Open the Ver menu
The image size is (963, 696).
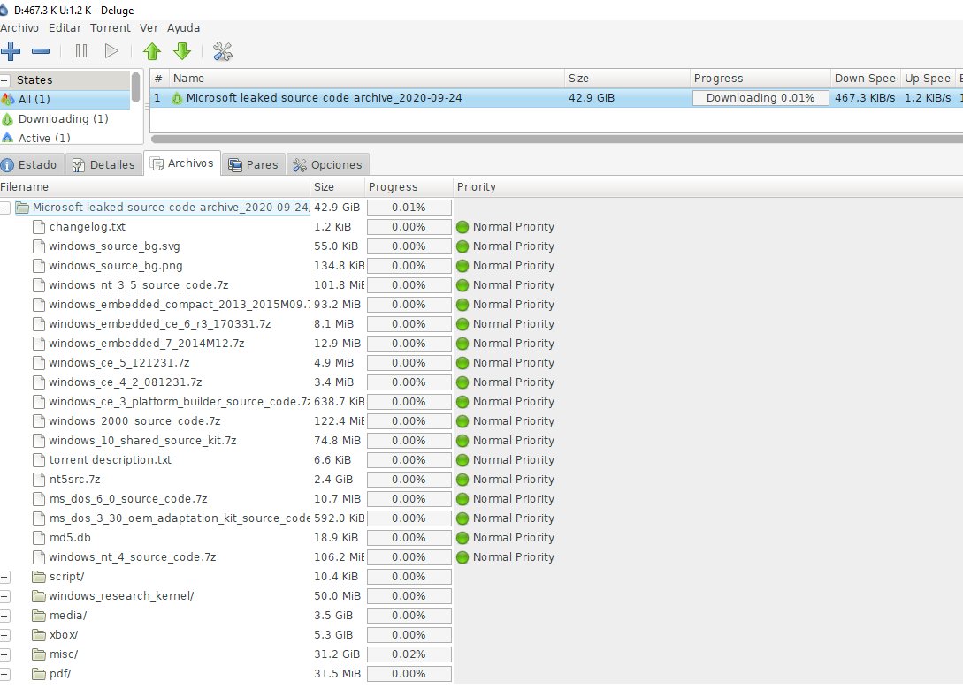(149, 27)
